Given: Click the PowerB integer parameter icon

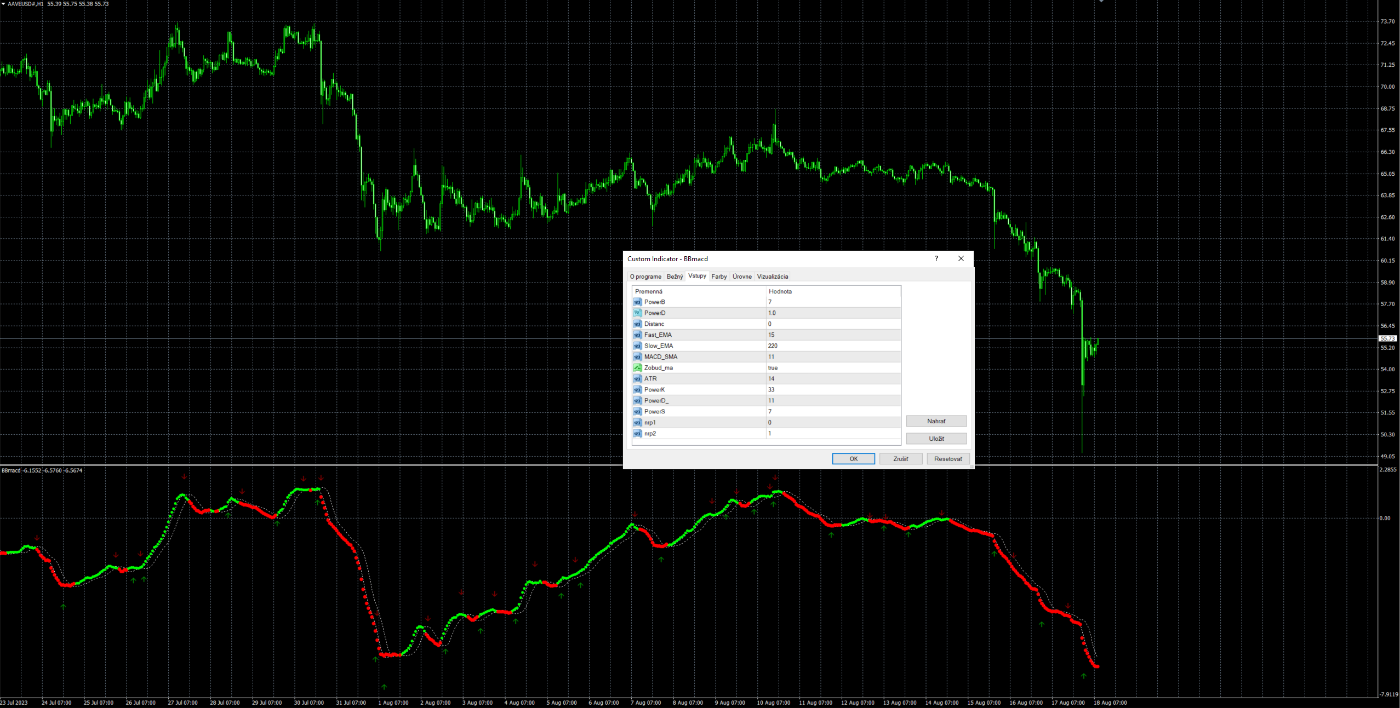Looking at the screenshot, I should point(637,302).
